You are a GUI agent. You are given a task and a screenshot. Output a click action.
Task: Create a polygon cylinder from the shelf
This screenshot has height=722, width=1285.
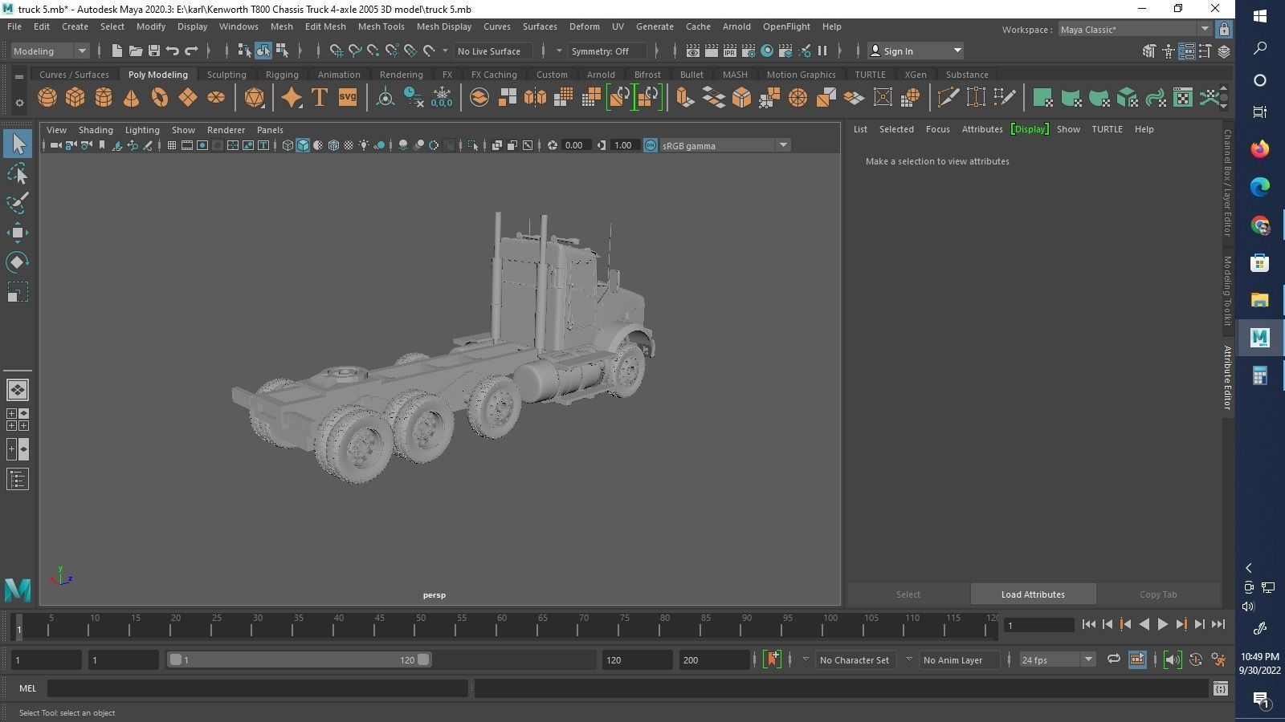104,98
